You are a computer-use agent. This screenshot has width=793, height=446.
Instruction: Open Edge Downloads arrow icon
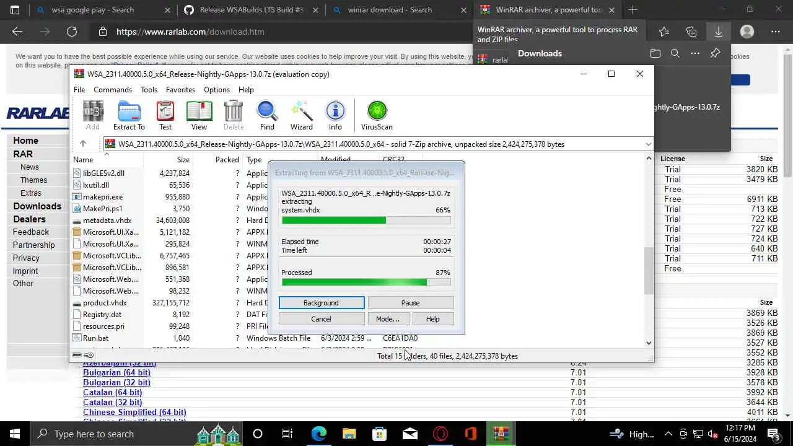[x=719, y=32]
